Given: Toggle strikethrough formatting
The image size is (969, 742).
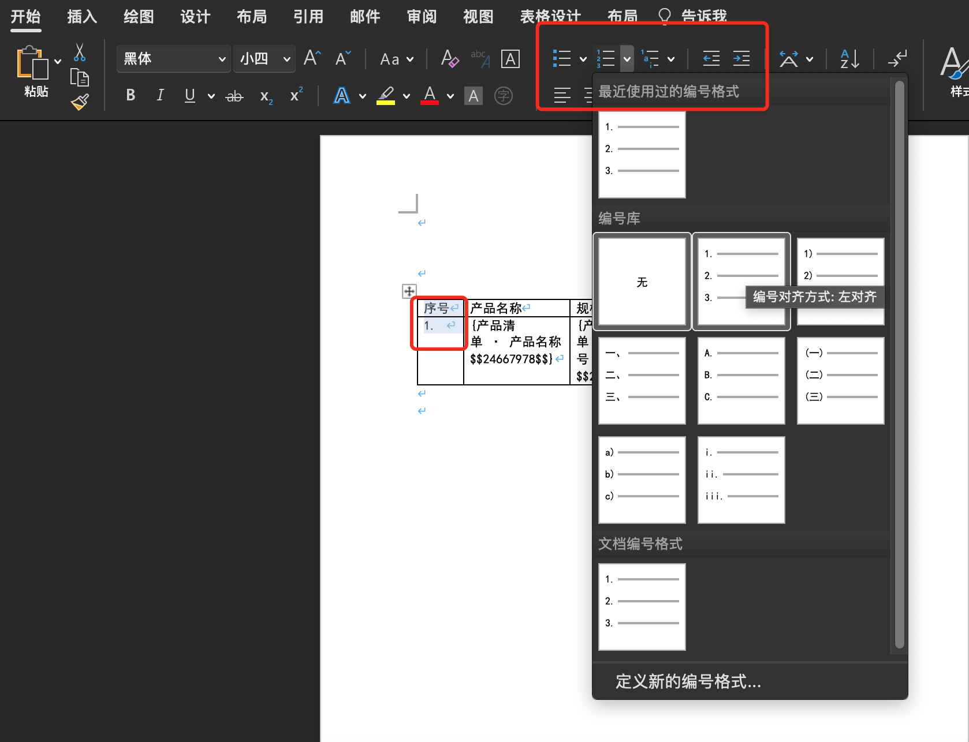Looking at the screenshot, I should pyautogui.click(x=234, y=96).
